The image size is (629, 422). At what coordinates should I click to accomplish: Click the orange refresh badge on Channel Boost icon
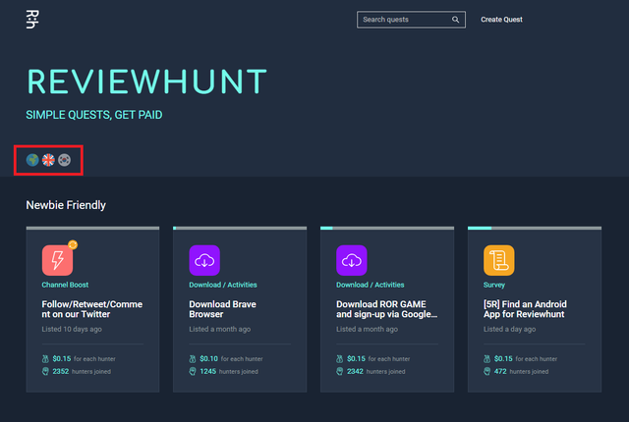point(73,244)
